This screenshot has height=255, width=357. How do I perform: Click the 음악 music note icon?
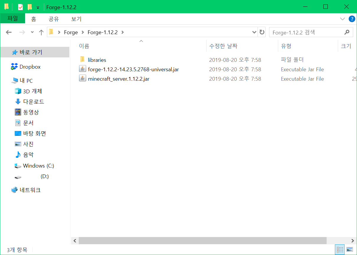(18, 155)
